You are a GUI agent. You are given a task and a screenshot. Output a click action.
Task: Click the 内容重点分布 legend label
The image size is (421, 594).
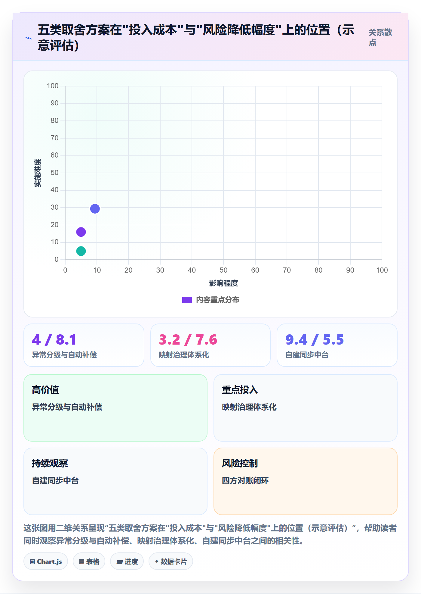[x=218, y=300]
